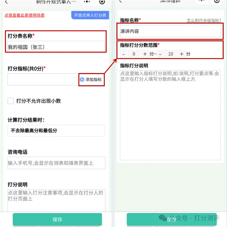Screen dimensions: 227x227
Task: Open 不去除最高分和最低分 dropdown
Action: (56, 131)
